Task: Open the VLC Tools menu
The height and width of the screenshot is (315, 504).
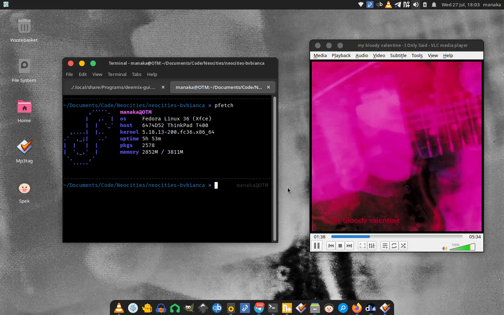Action: (x=417, y=55)
